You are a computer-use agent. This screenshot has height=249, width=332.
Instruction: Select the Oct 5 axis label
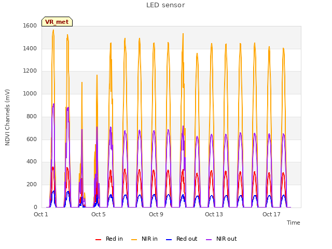coord(99,214)
